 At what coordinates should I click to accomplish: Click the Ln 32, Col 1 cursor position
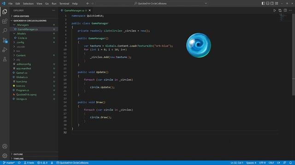pos(237,163)
